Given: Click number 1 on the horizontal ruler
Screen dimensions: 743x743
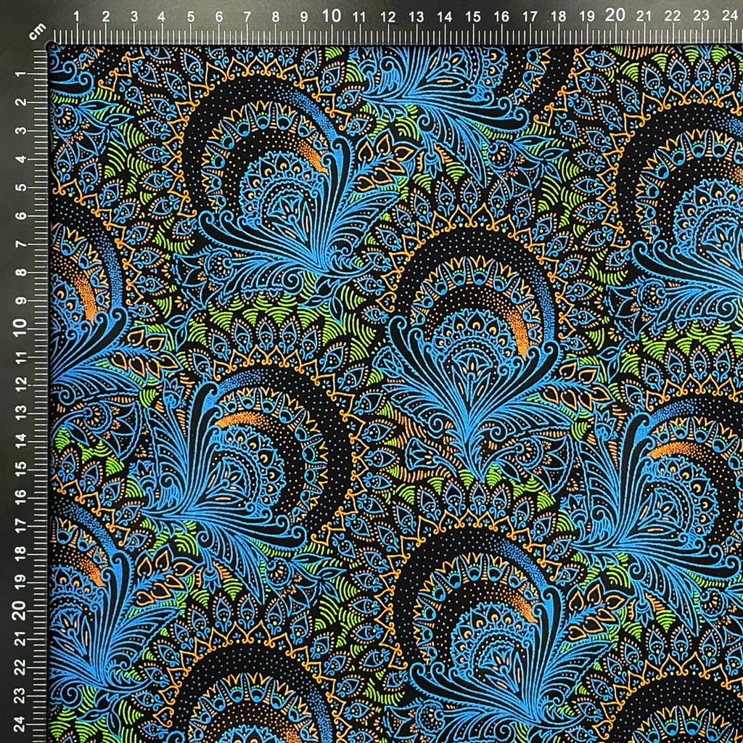Looking at the screenshot, I should (x=77, y=17).
